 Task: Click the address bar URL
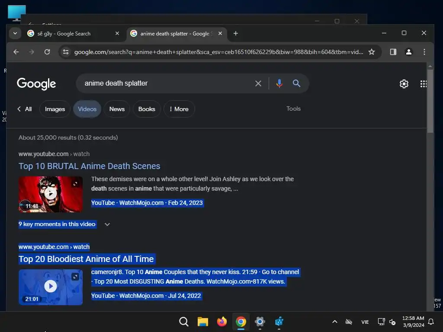pyautogui.click(x=218, y=52)
